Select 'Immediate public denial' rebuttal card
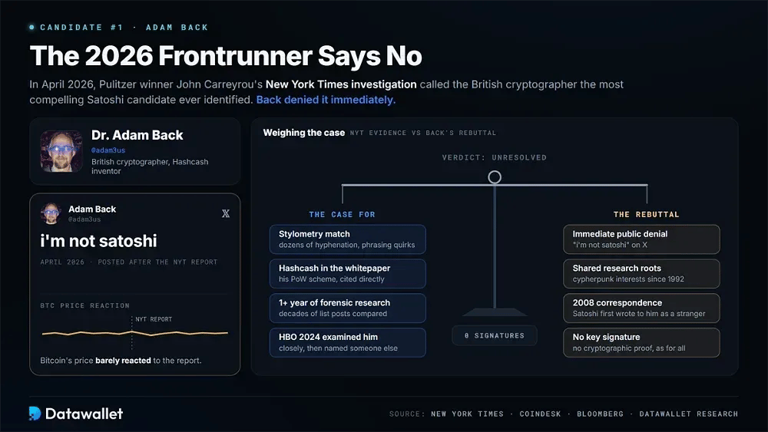 641,239
